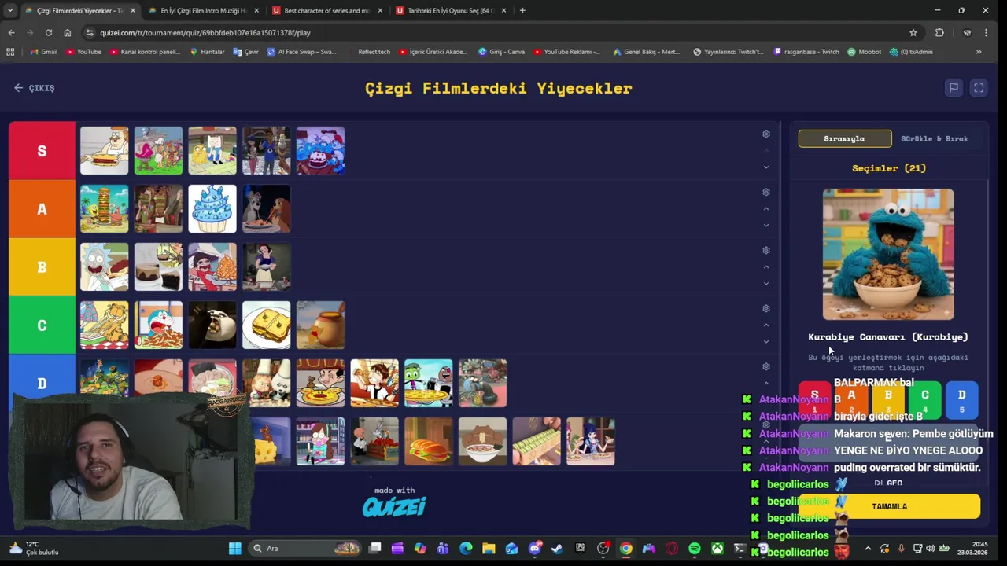Open Moobot bookmark
Screen dimensions: 1007x566
click(864, 52)
